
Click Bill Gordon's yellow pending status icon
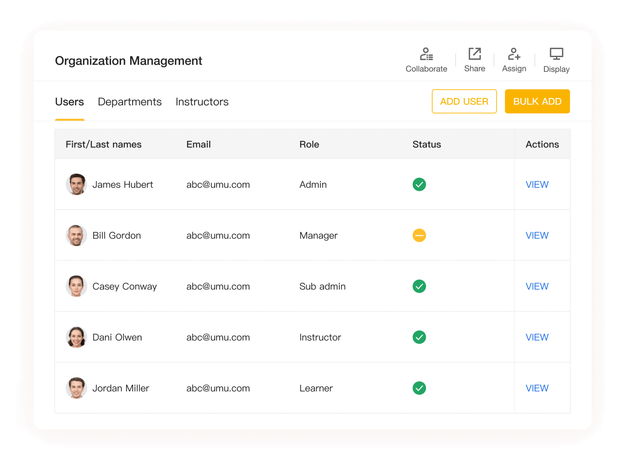tap(419, 235)
